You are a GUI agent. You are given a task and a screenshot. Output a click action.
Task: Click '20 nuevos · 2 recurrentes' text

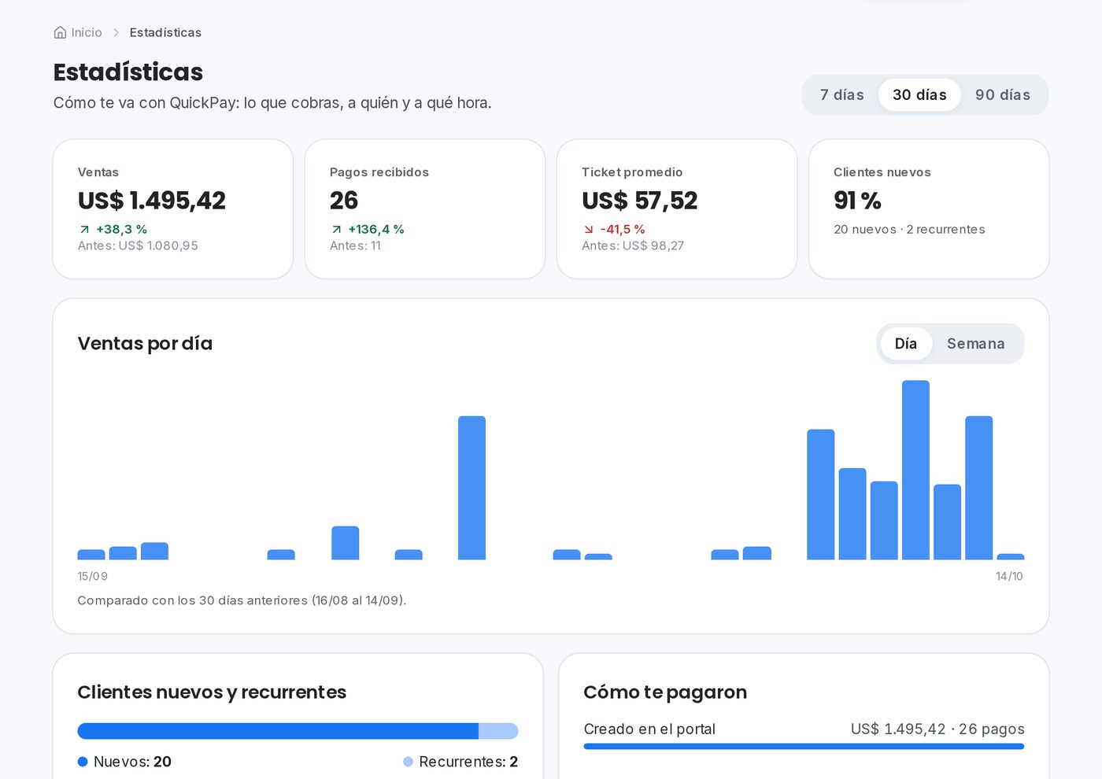pos(909,229)
